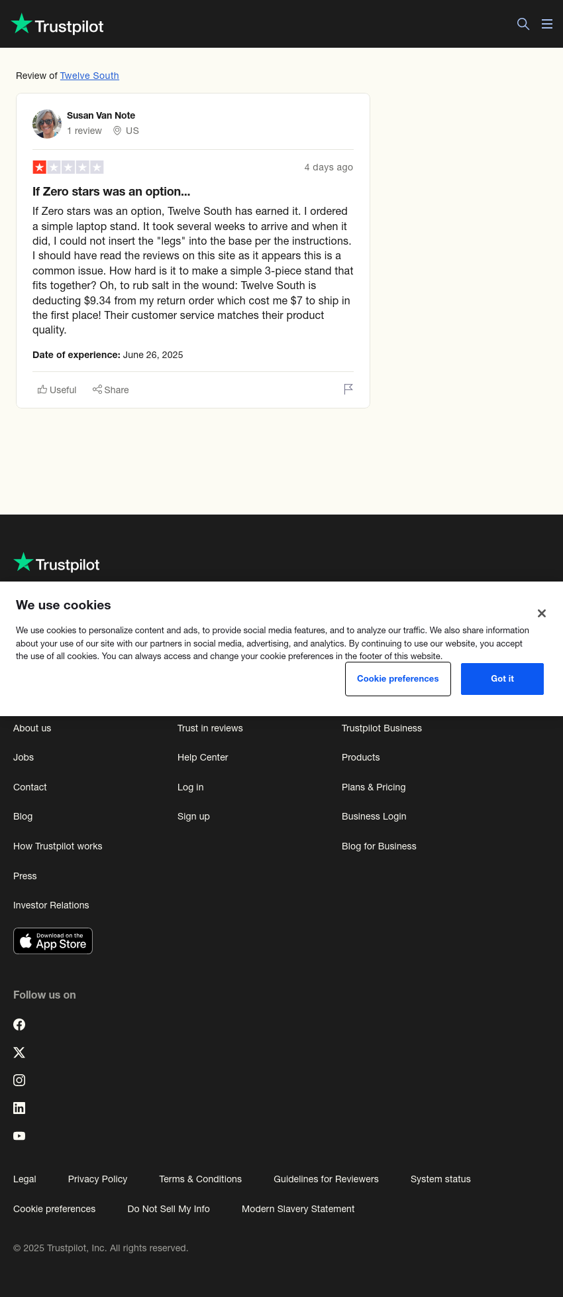Open the hamburger menu in header

pyautogui.click(x=547, y=24)
